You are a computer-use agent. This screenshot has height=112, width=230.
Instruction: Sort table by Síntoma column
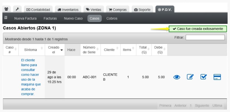point(32,50)
